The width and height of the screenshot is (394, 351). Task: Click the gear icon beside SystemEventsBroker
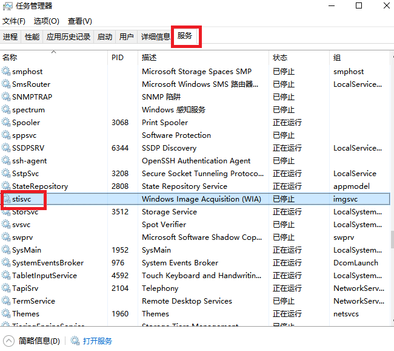(x=6, y=262)
